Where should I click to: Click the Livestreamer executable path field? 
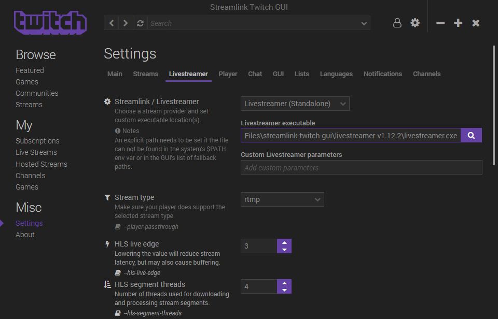tap(351, 135)
